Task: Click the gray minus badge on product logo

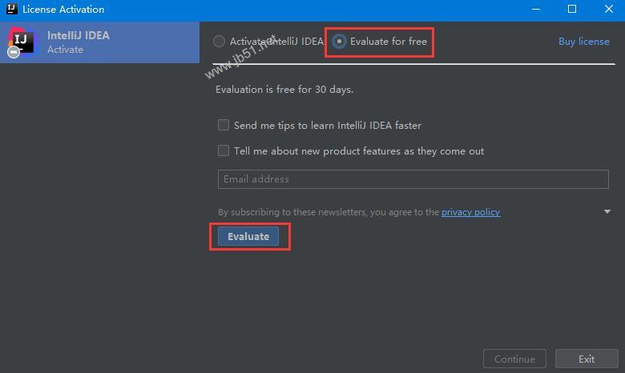Action: 14,53
